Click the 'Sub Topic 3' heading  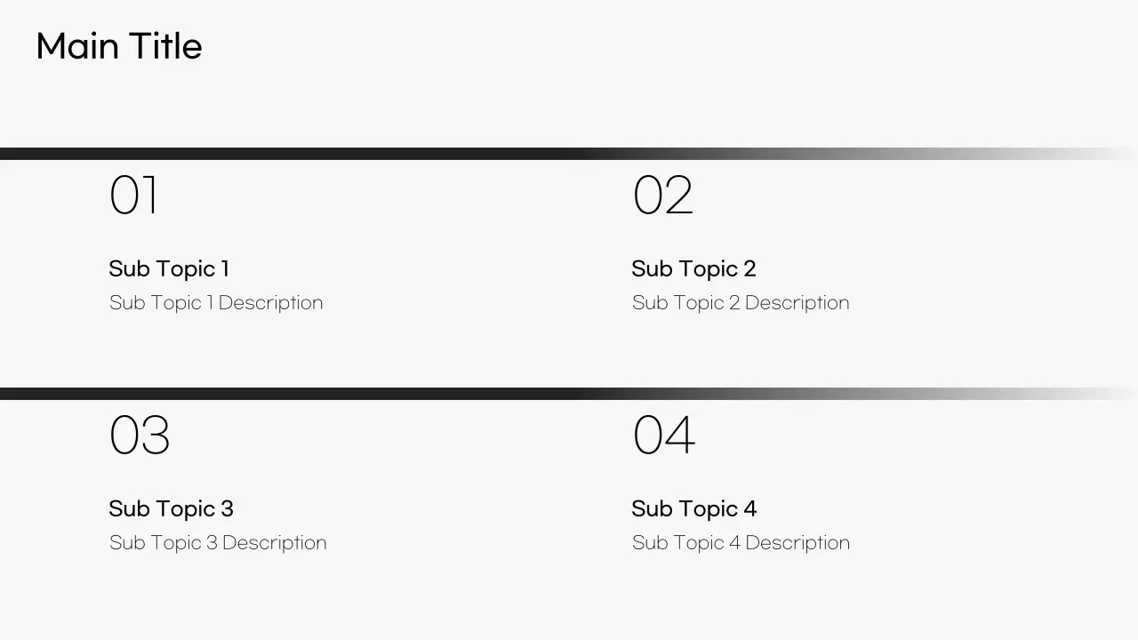pos(171,508)
